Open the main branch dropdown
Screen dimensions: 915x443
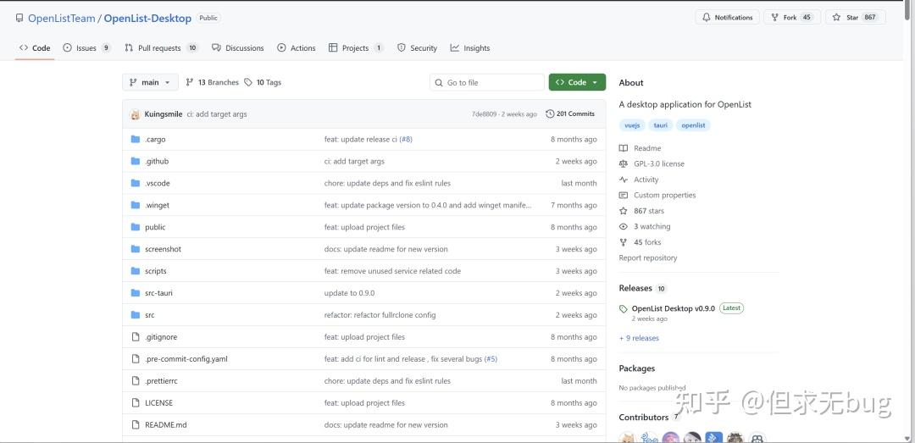pyautogui.click(x=150, y=82)
